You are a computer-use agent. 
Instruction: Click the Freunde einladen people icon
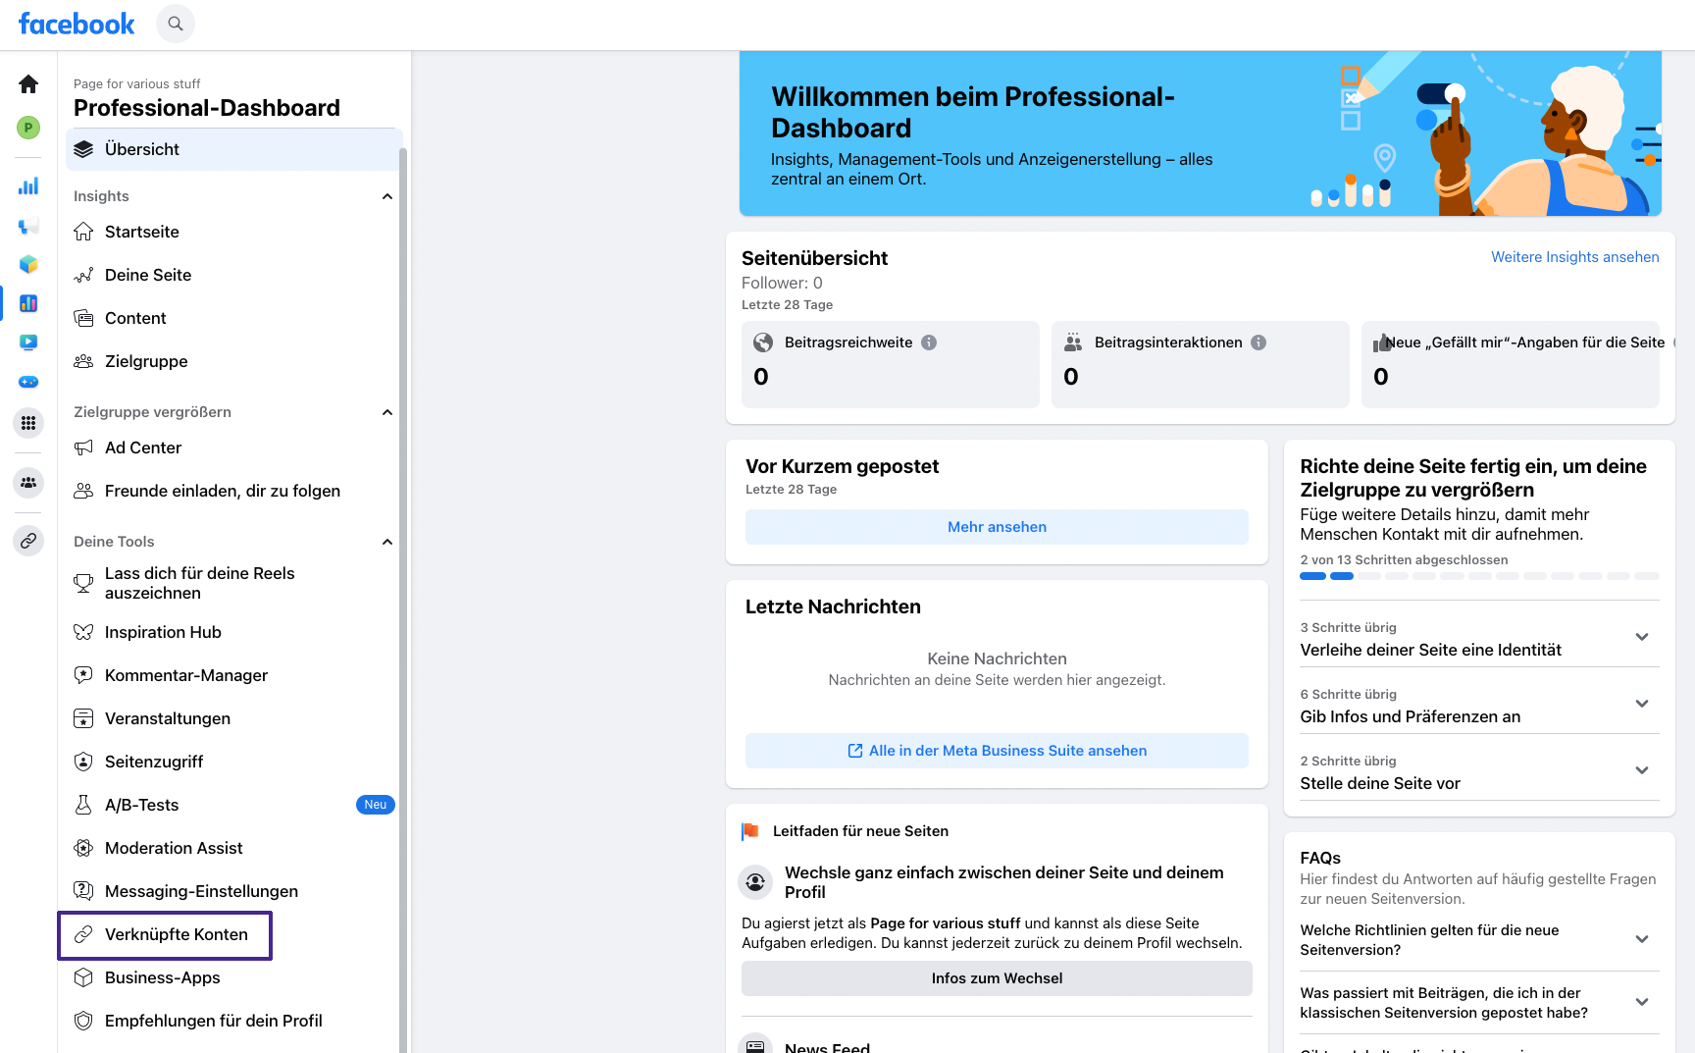[x=83, y=491]
